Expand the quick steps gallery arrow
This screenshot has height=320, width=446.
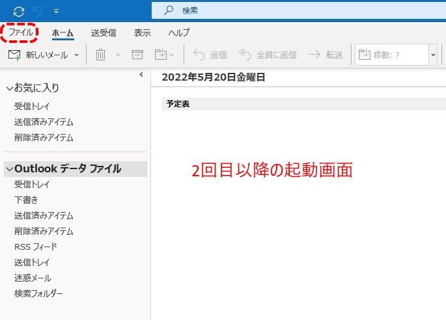tap(433, 55)
